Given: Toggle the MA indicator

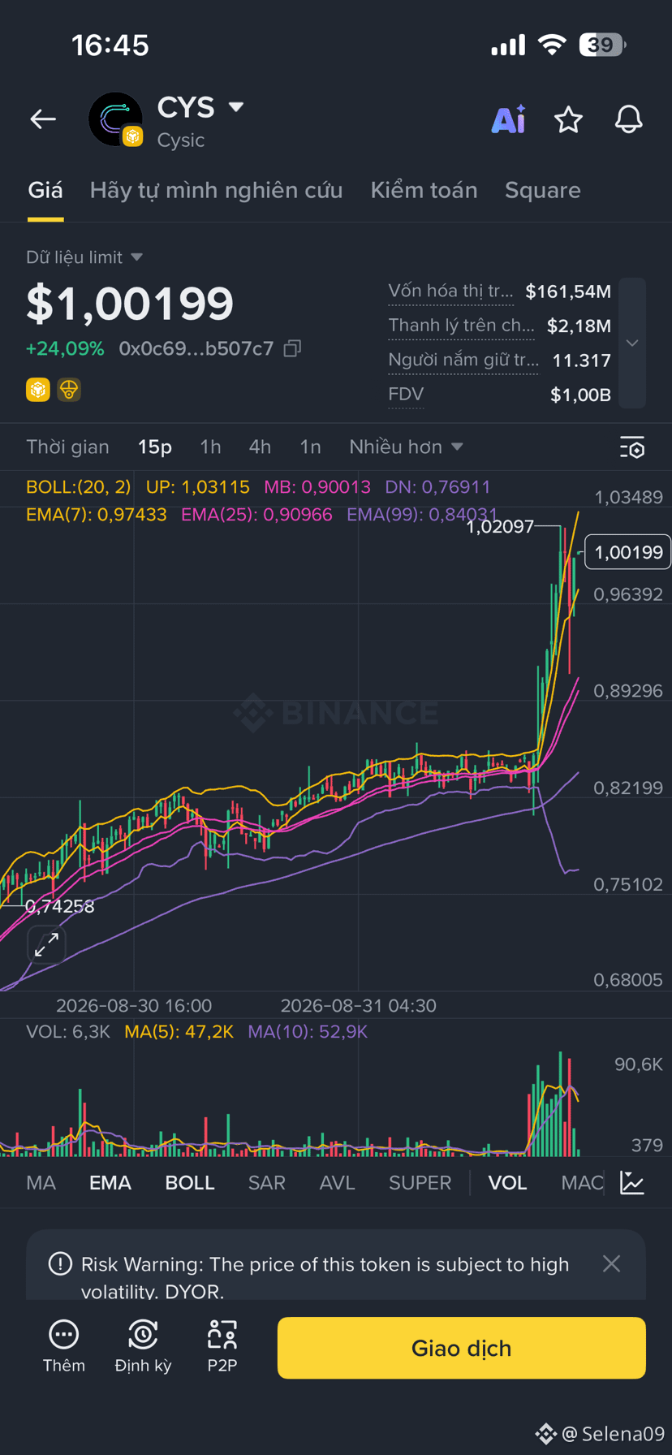Looking at the screenshot, I should 41,1183.
